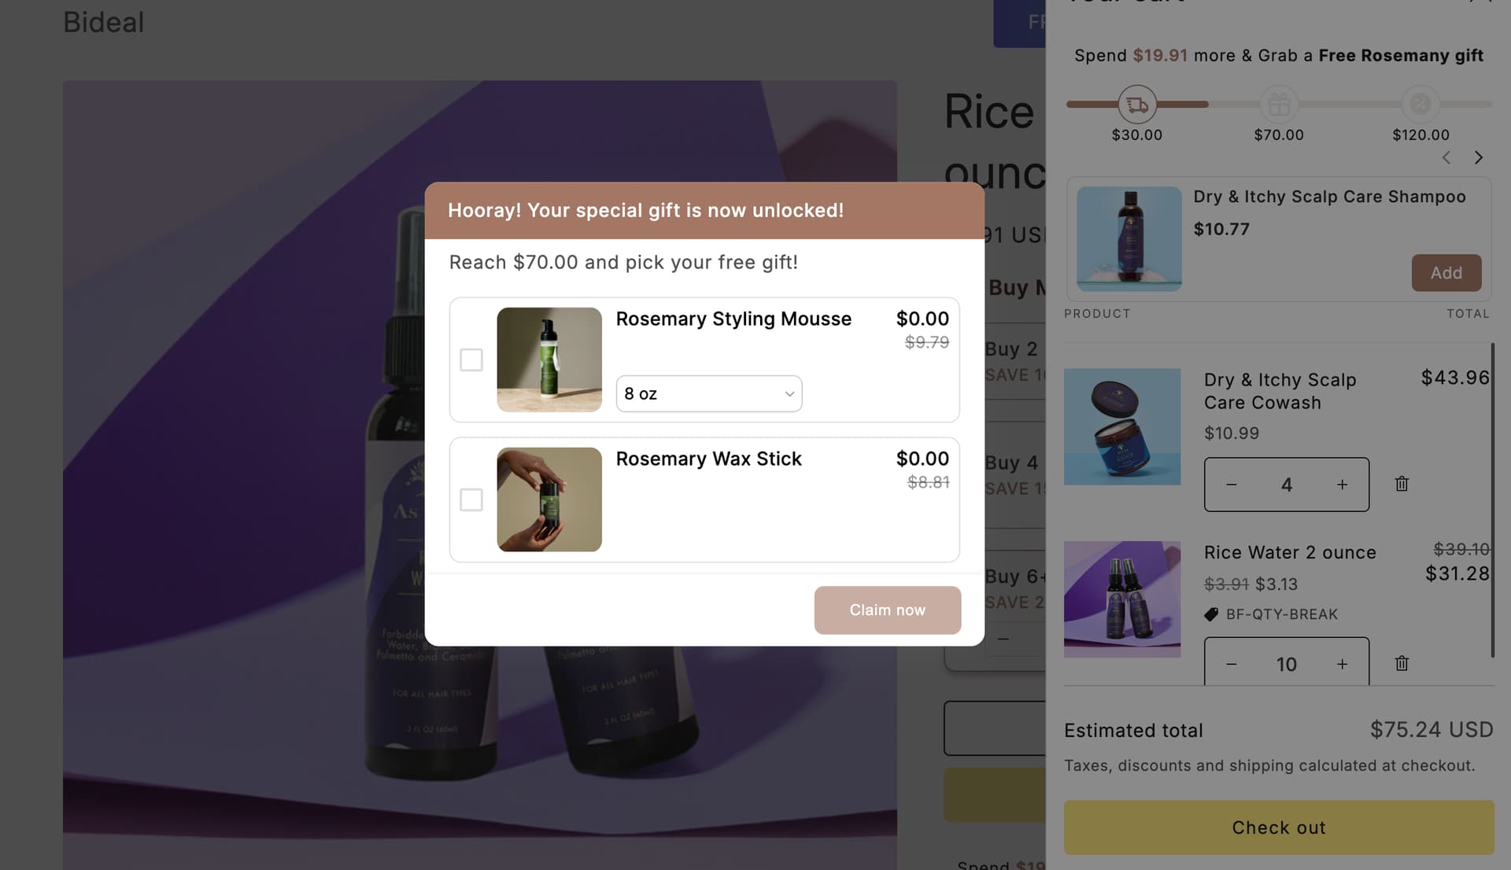Open the 8 oz size dropdown
1511x870 pixels.
coord(708,393)
